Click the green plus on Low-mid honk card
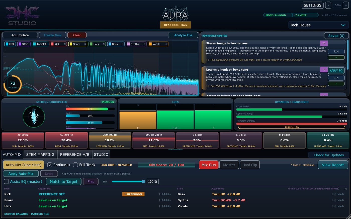 click(336, 84)
